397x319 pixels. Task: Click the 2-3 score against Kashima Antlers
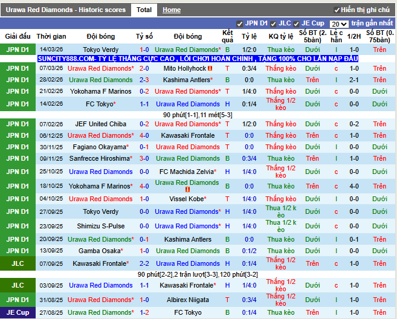(144, 80)
